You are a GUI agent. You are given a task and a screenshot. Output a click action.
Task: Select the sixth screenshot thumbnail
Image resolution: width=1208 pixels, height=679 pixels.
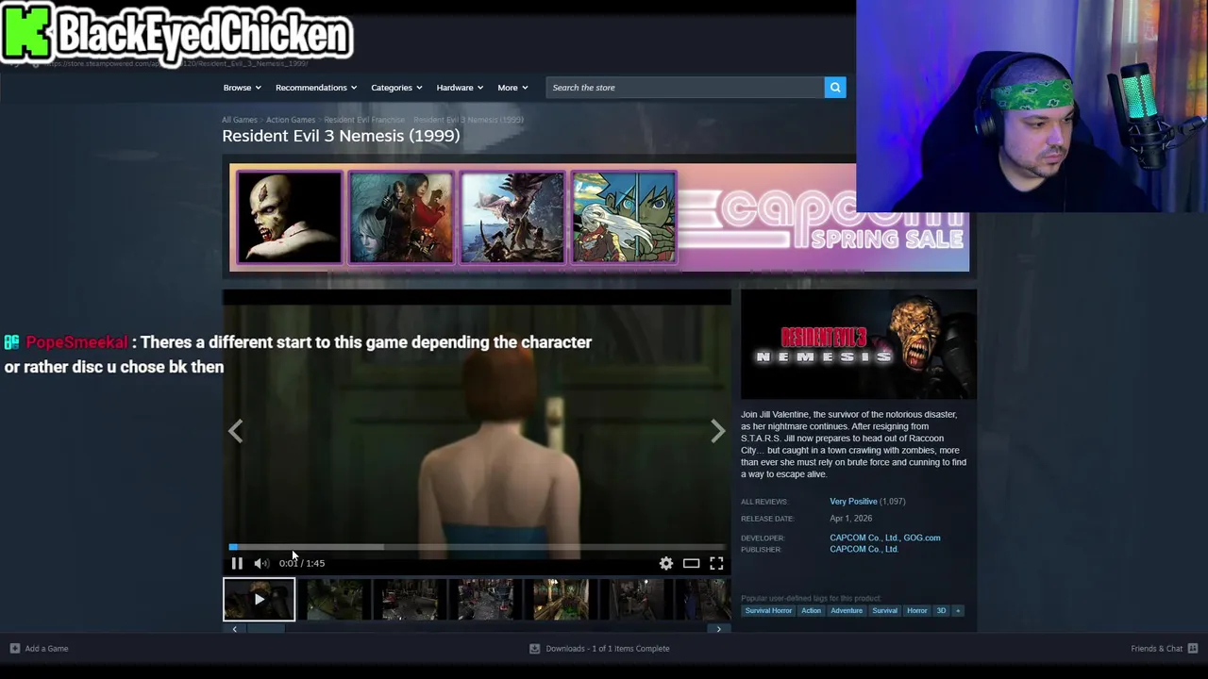(x=637, y=599)
